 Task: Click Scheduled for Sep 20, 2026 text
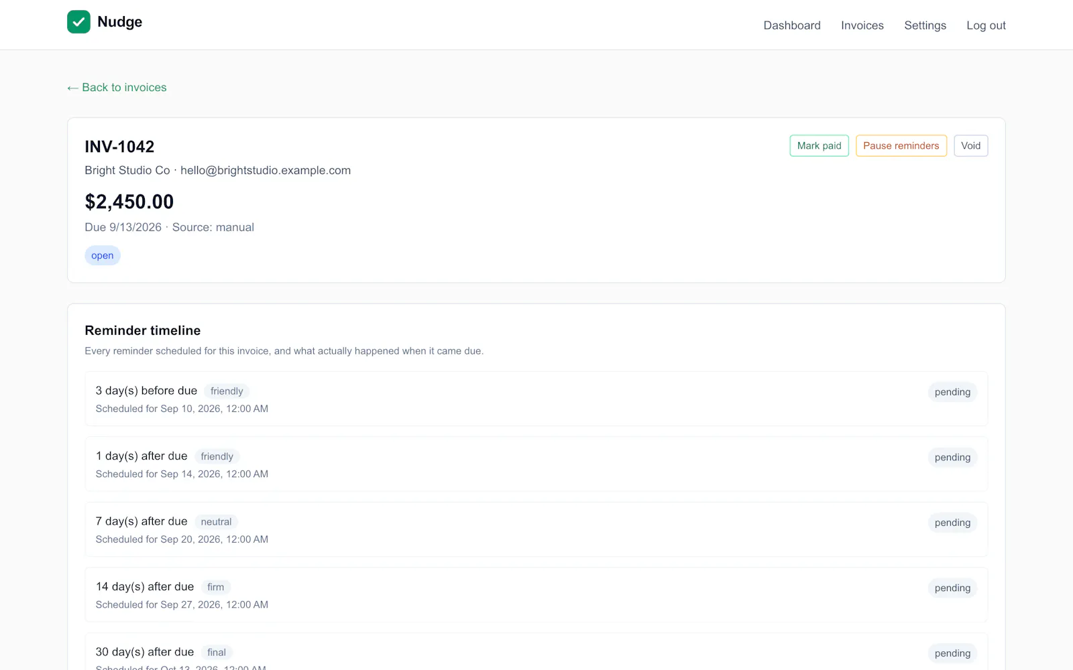182,539
